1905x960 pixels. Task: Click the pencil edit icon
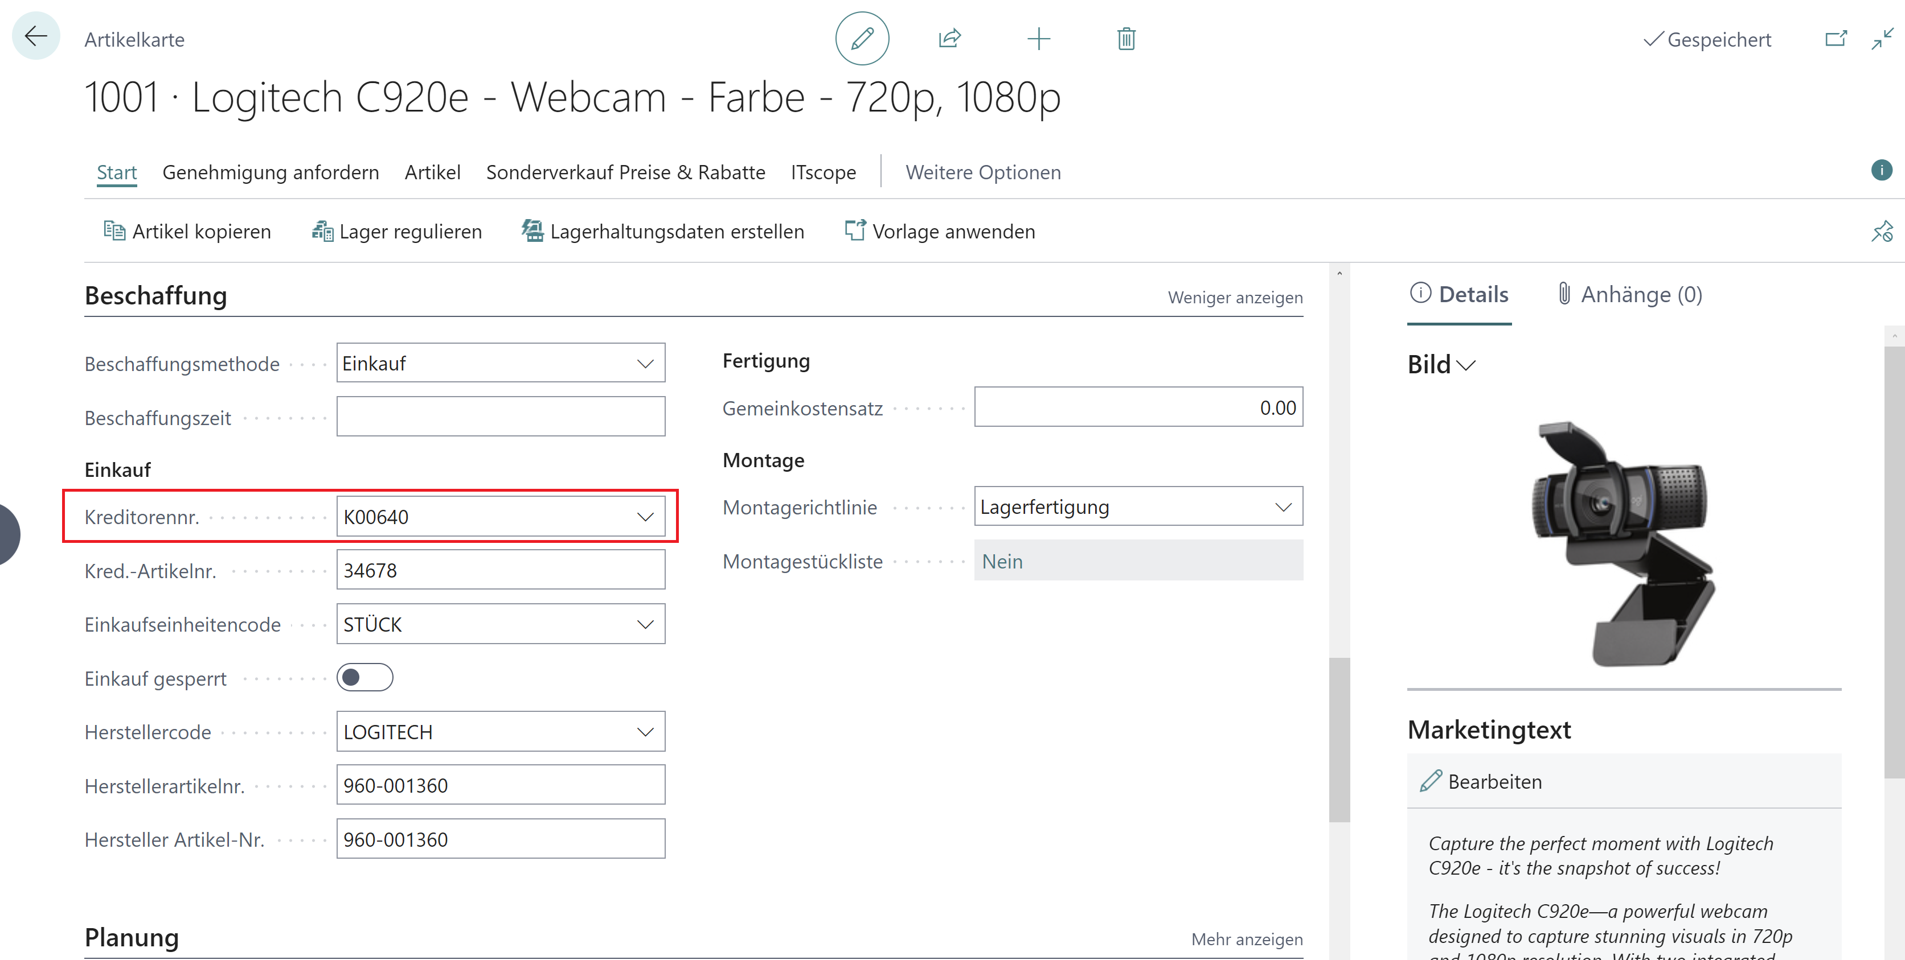point(862,39)
